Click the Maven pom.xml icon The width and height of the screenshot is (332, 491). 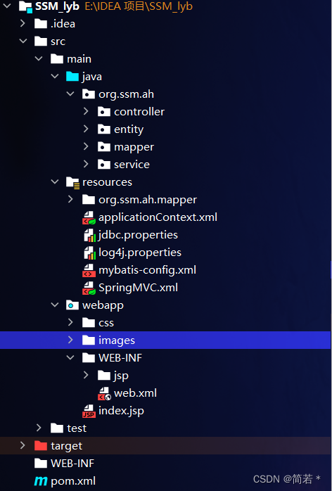click(x=41, y=481)
